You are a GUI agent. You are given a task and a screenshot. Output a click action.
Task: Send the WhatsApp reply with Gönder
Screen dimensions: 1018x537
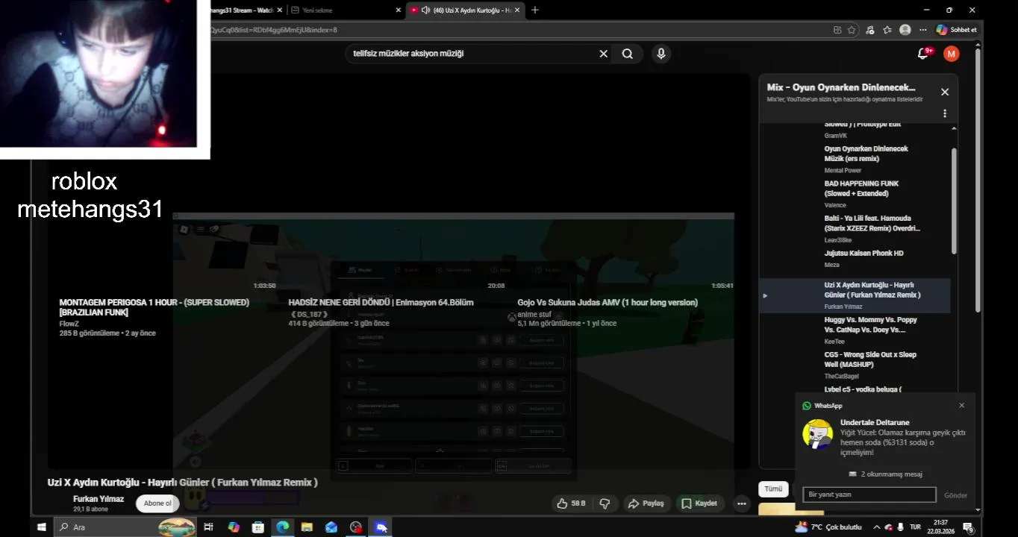click(x=955, y=495)
